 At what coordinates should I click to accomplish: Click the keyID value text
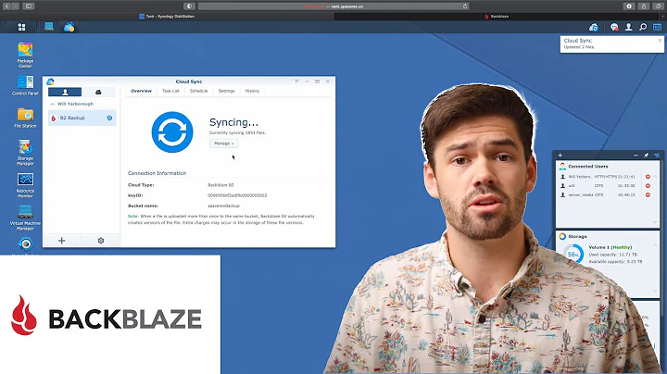237,195
